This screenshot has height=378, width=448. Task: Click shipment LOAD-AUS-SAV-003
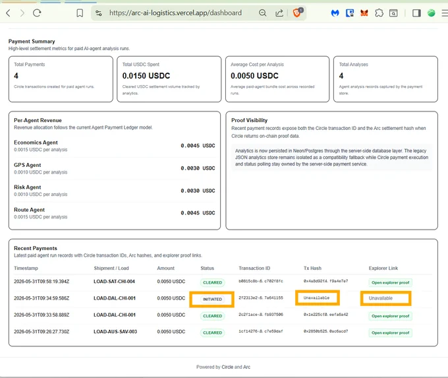coord(115,332)
